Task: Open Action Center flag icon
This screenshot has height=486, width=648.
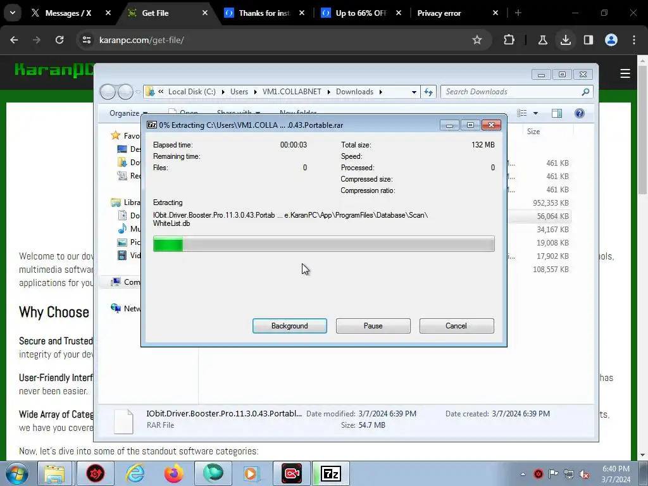Action: (x=553, y=474)
